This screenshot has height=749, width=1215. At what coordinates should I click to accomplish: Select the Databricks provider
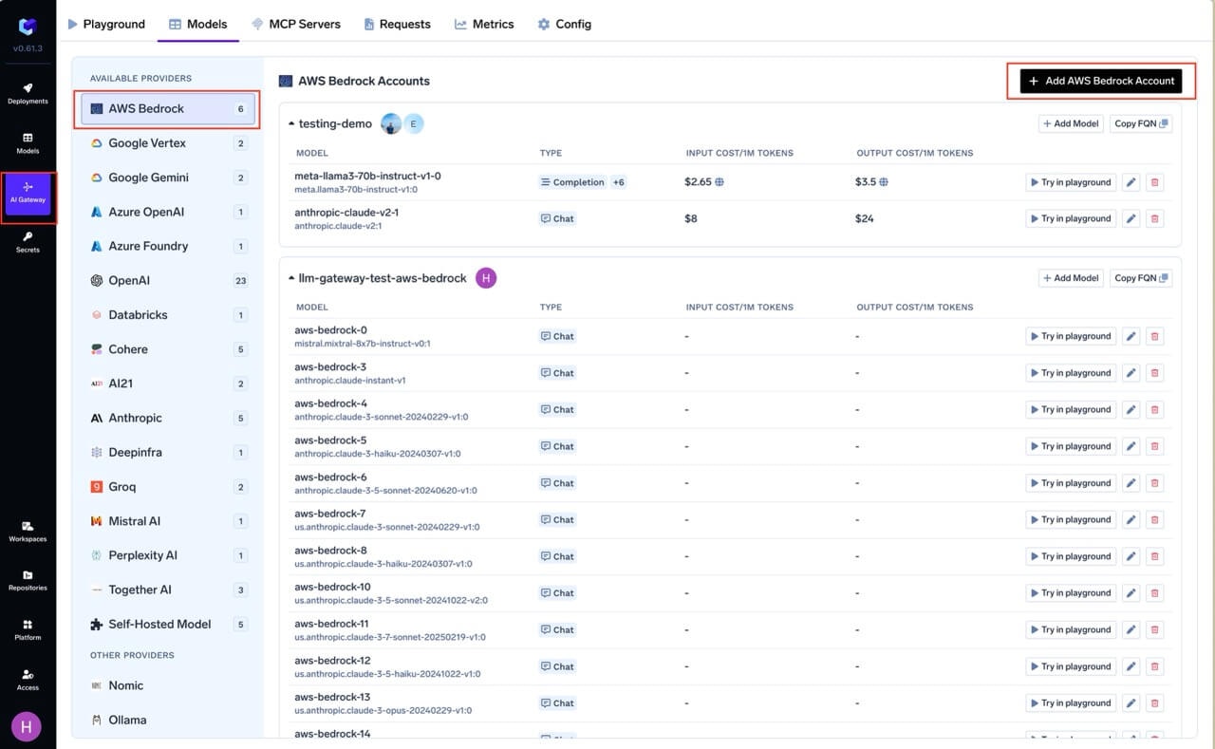click(168, 314)
